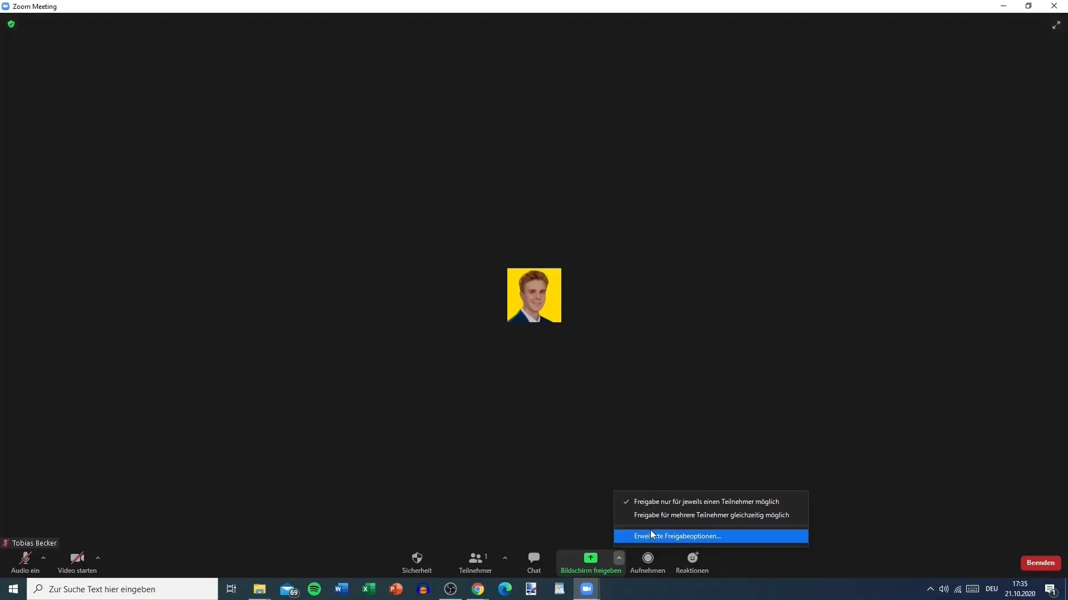Click the participant profile picture thumbnail

tap(534, 295)
